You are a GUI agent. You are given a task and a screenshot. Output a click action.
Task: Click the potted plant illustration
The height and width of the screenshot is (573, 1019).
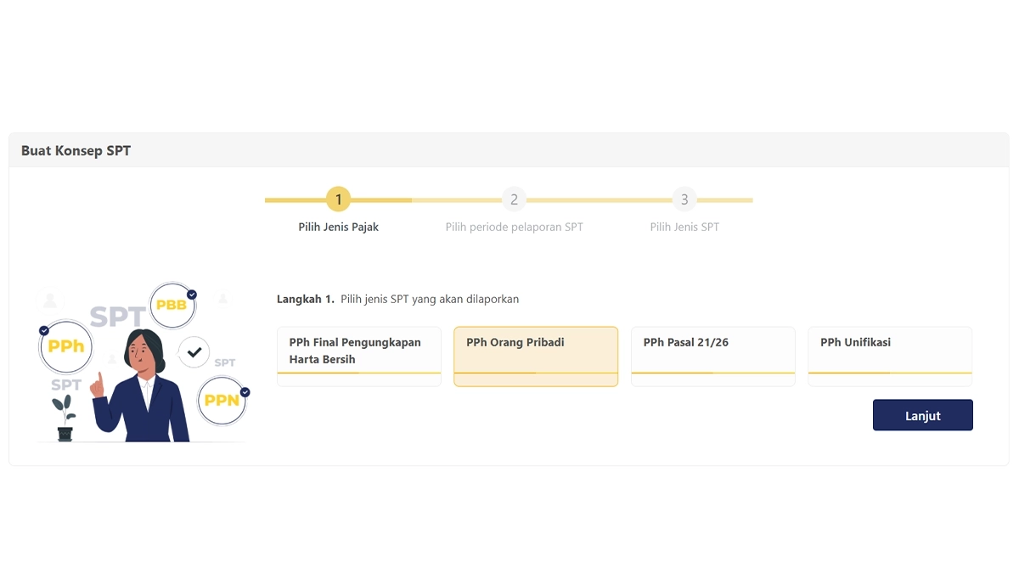point(65,418)
